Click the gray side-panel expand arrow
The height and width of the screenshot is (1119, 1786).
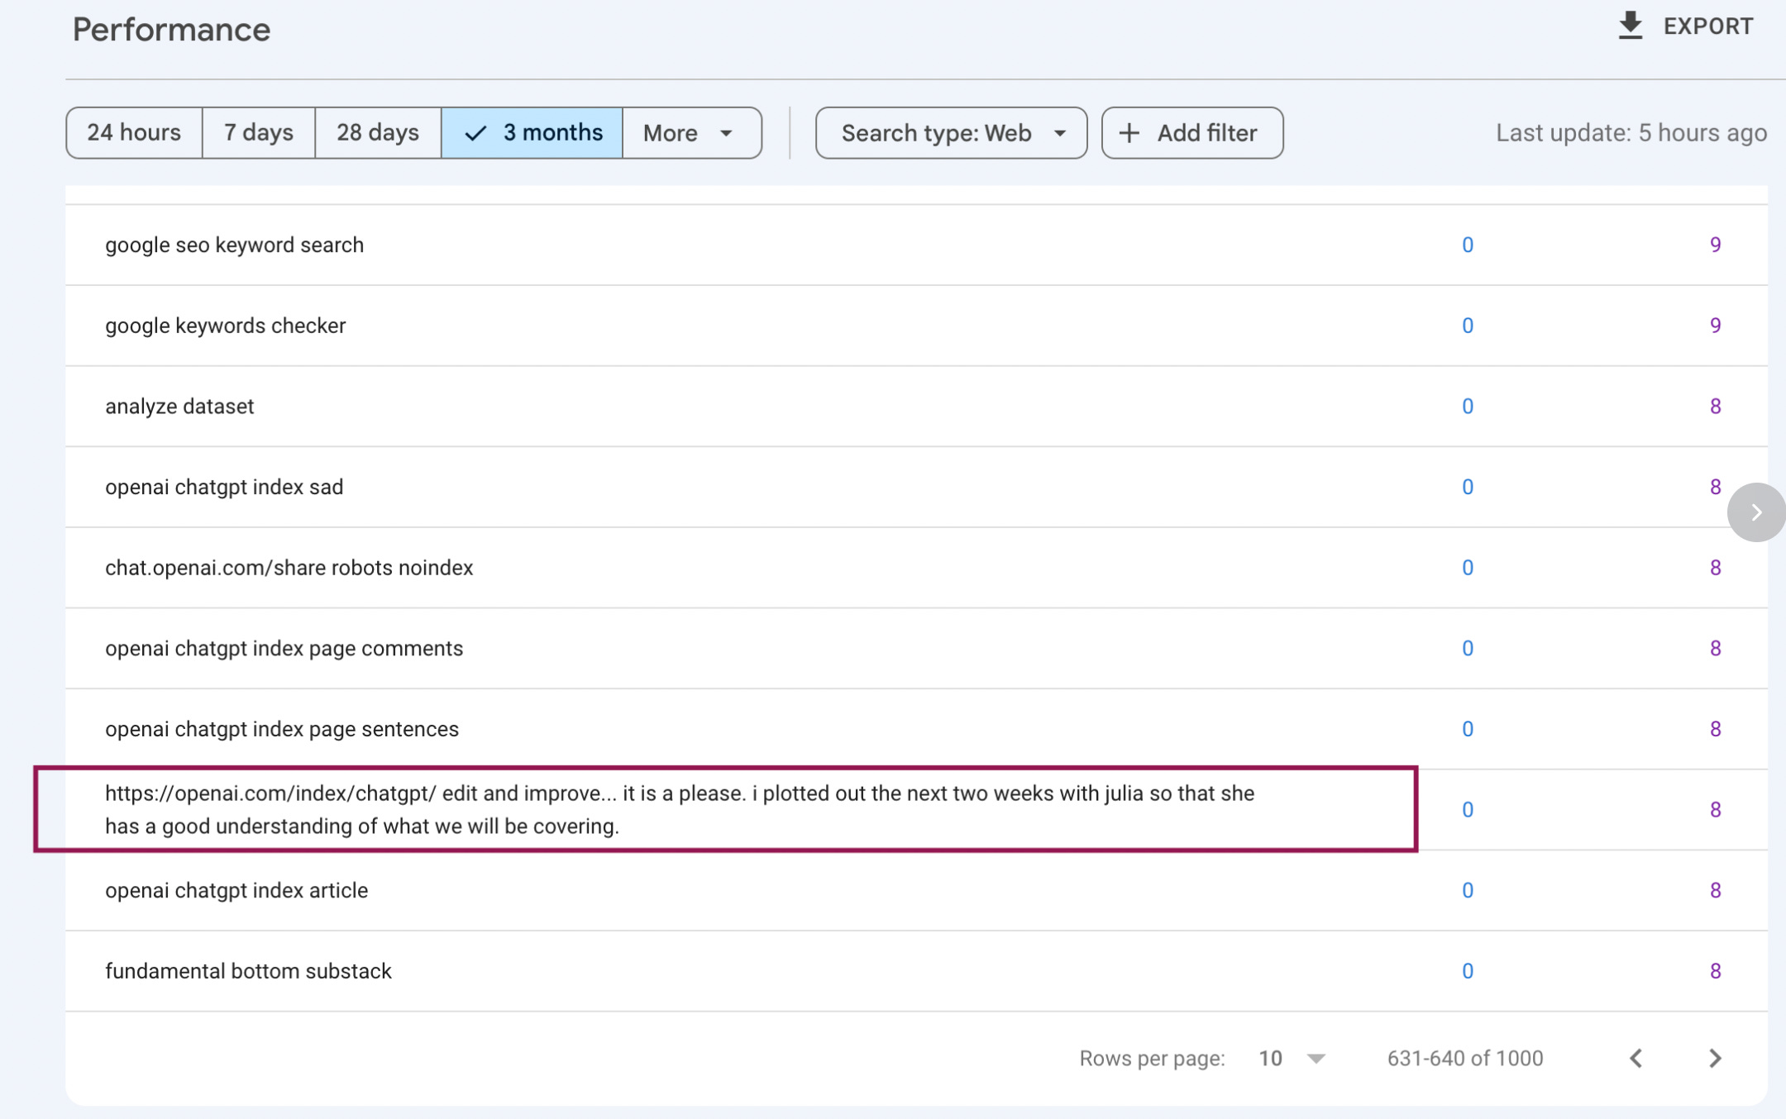coord(1755,512)
